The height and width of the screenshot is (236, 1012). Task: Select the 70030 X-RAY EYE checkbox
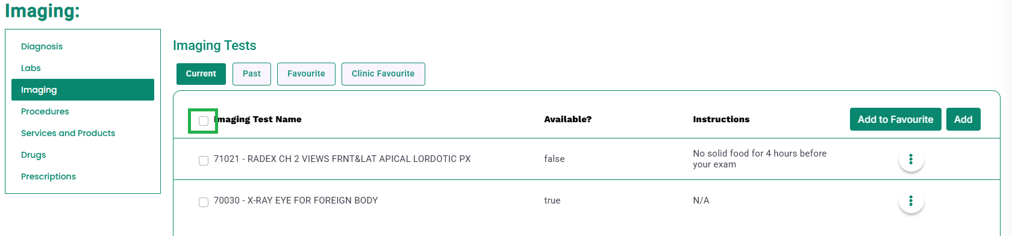pyautogui.click(x=204, y=202)
